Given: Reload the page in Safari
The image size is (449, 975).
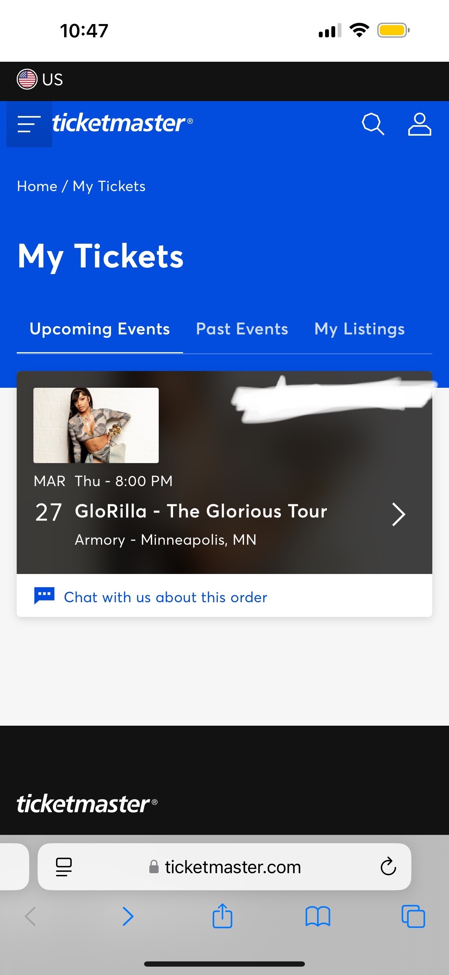Looking at the screenshot, I should [x=388, y=866].
